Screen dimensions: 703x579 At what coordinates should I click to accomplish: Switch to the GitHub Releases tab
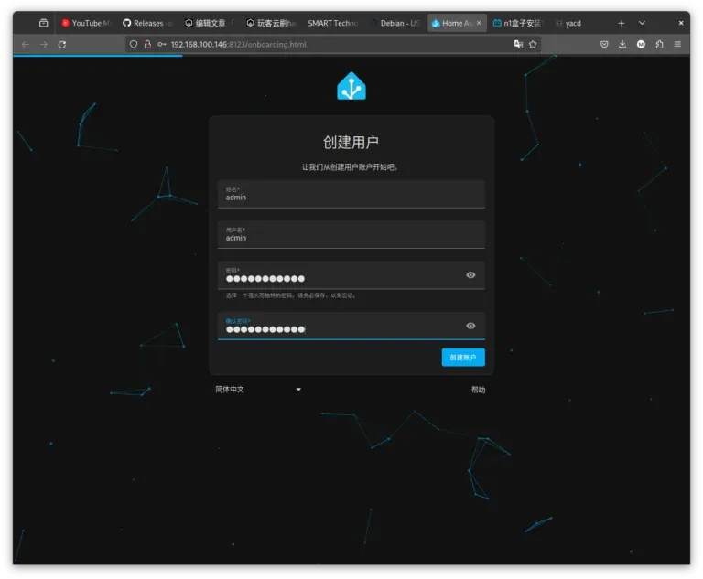[147, 23]
